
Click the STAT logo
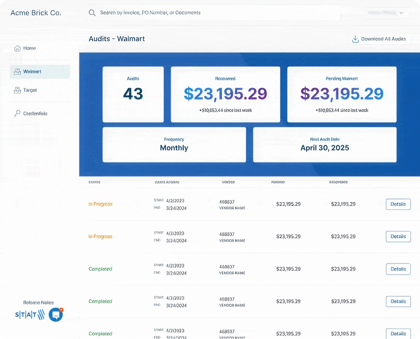pos(30,315)
